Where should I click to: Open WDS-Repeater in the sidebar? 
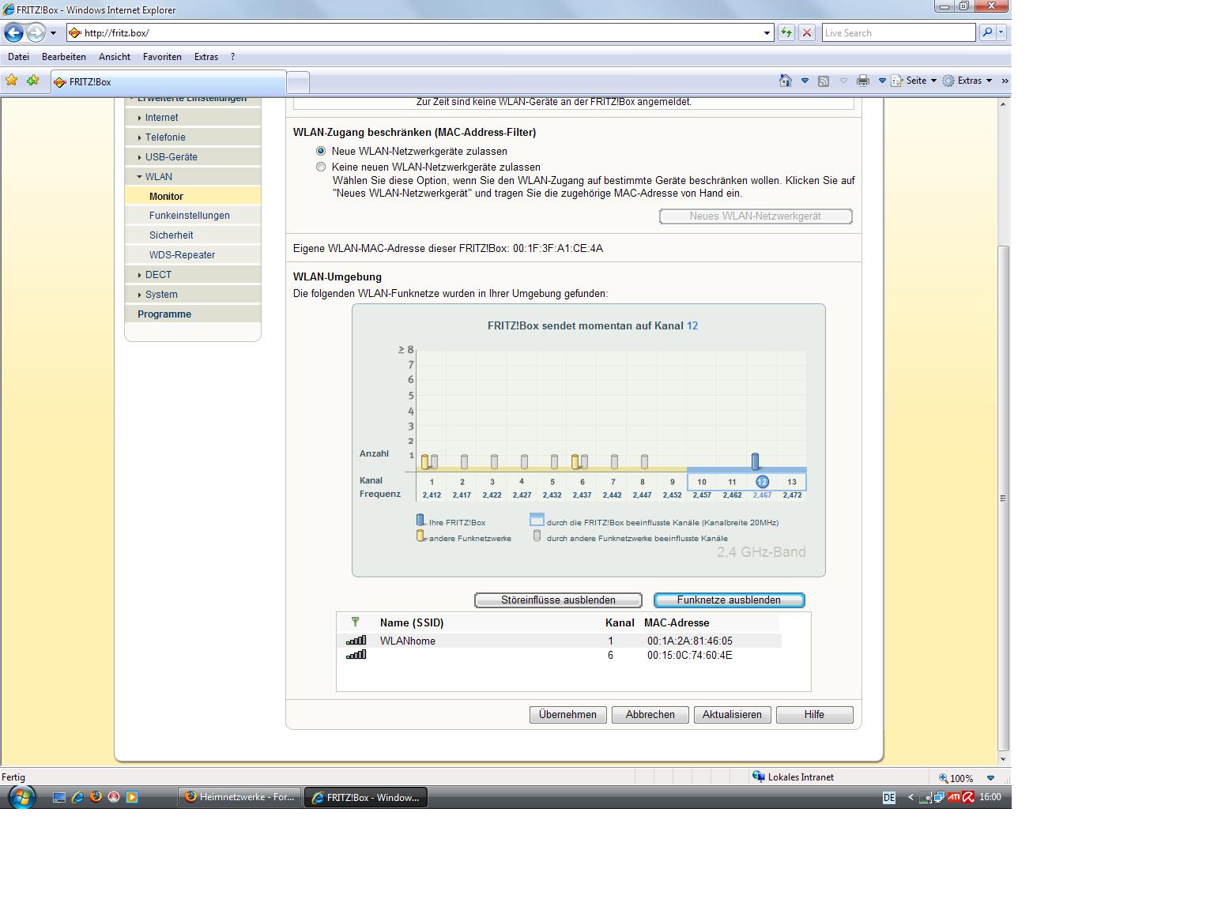[182, 254]
